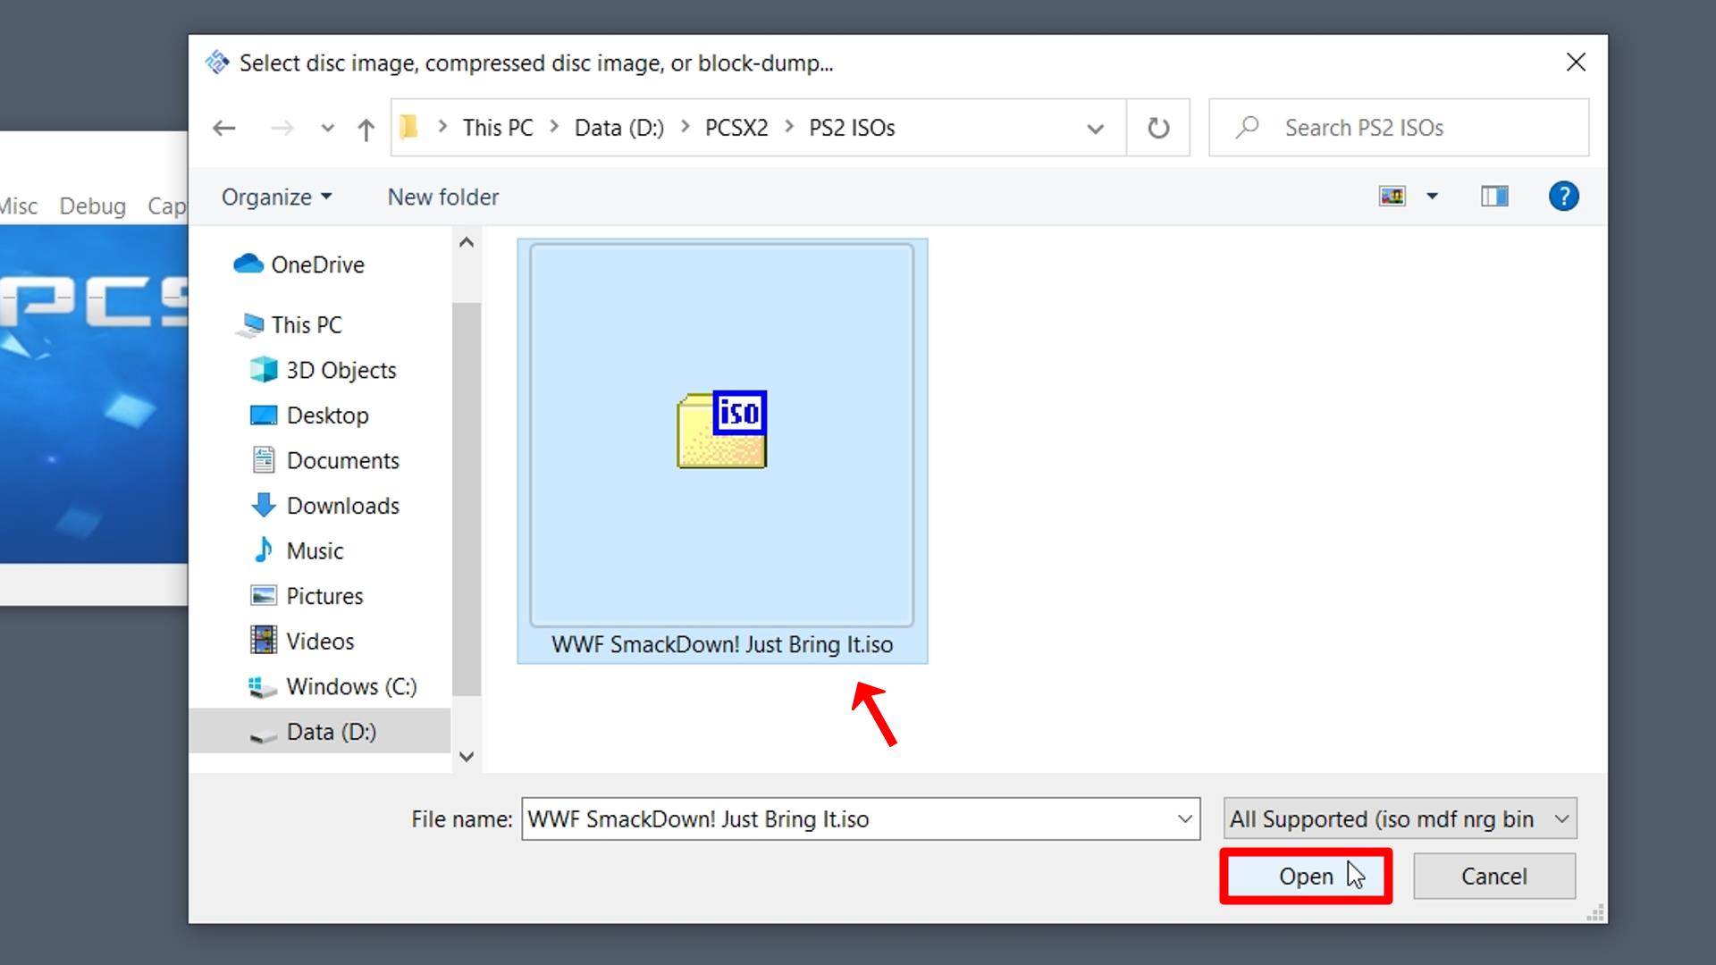Click the Open button
1716x965 pixels.
point(1306,877)
